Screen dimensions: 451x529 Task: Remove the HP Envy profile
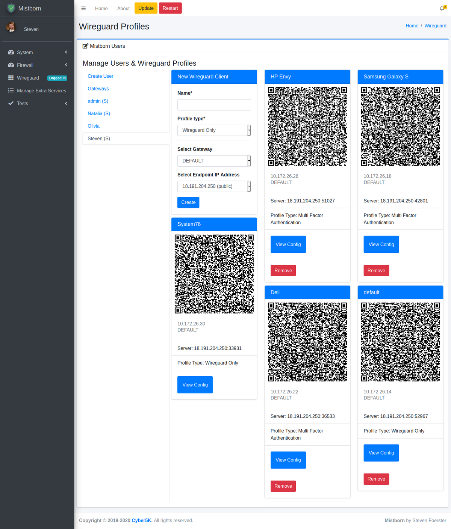pyautogui.click(x=283, y=271)
